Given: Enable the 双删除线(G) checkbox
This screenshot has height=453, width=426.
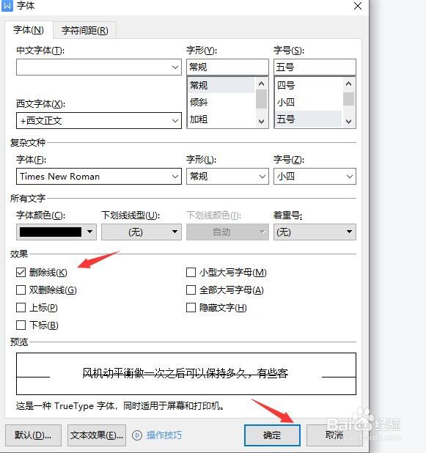Looking at the screenshot, I should pyautogui.click(x=21, y=290).
